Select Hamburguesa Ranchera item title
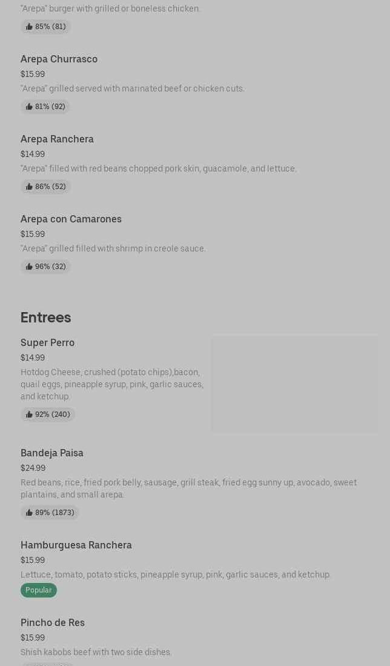The height and width of the screenshot is (666, 390). pyautogui.click(x=76, y=545)
